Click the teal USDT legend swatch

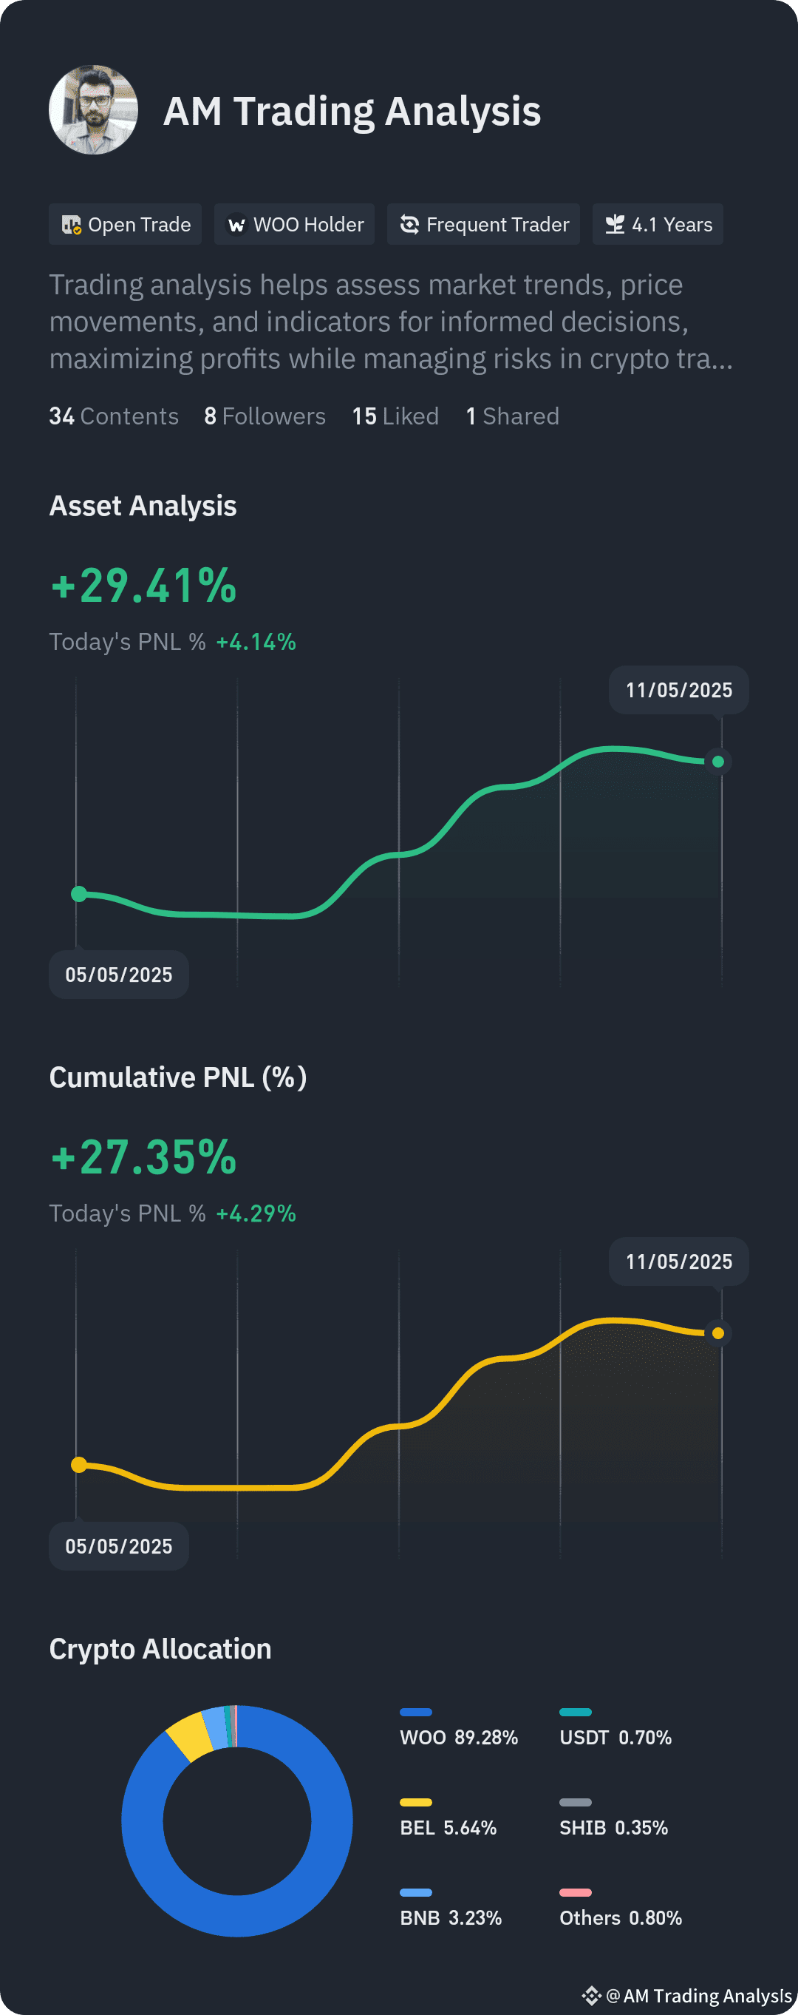576,1713
